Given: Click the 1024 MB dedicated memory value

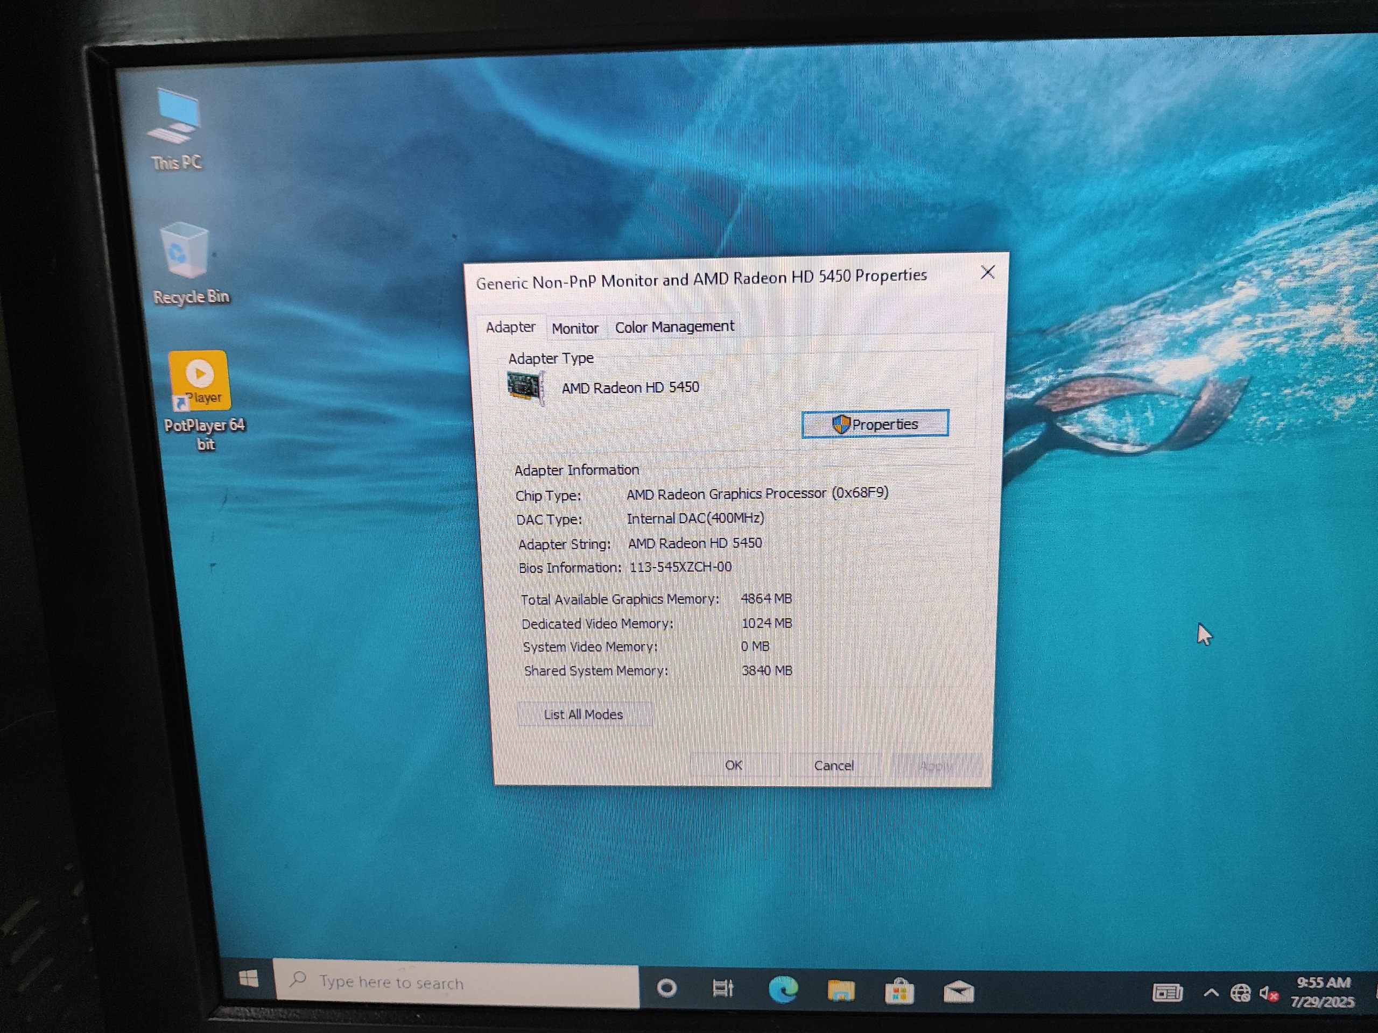Looking at the screenshot, I should click(767, 623).
